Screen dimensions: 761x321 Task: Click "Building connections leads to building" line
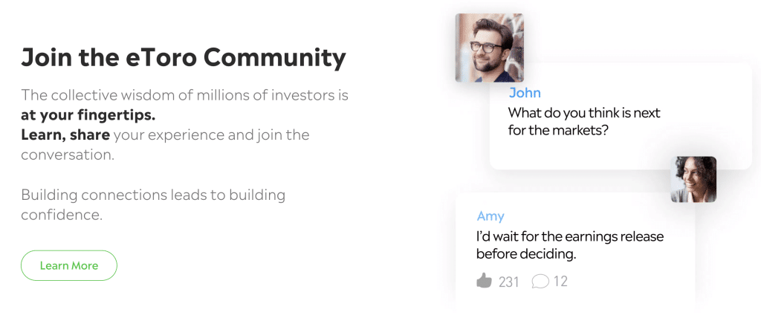pos(153,195)
